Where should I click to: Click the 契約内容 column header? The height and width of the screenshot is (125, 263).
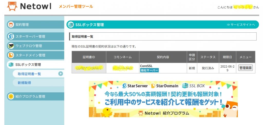pos(163,57)
